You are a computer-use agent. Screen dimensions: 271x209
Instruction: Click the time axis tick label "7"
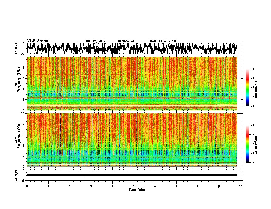pos(177,186)
